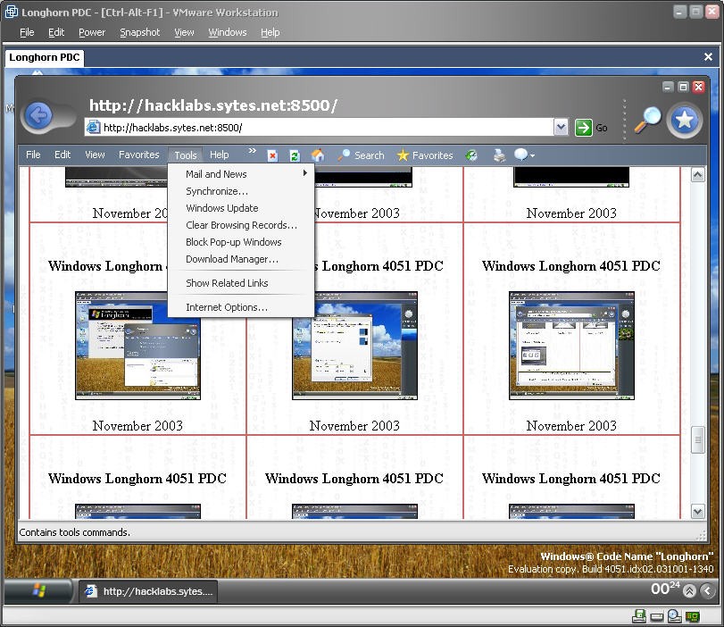Click the blue star favorites button
The image size is (724, 627).
(x=685, y=120)
